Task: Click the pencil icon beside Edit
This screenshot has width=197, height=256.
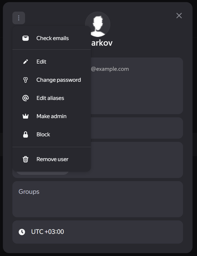Action: pos(26,62)
